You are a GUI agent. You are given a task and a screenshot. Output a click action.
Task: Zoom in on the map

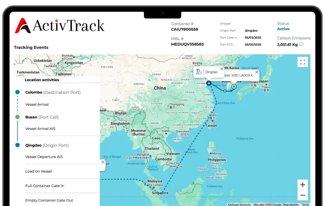coord(302,185)
